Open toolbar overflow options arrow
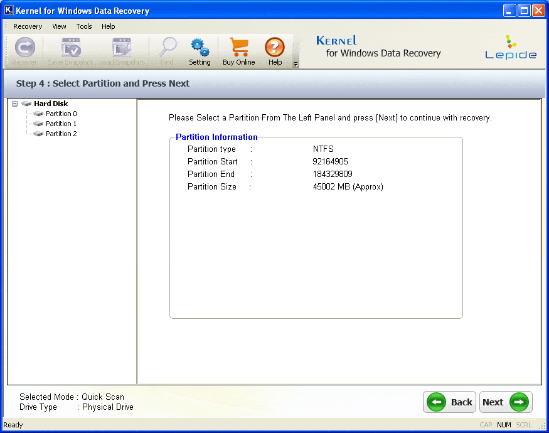Viewport: 549px width, 433px height. [x=296, y=64]
